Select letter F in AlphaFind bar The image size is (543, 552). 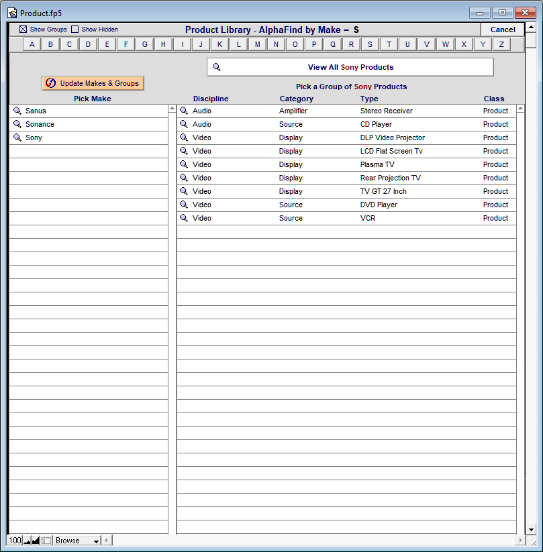126,44
